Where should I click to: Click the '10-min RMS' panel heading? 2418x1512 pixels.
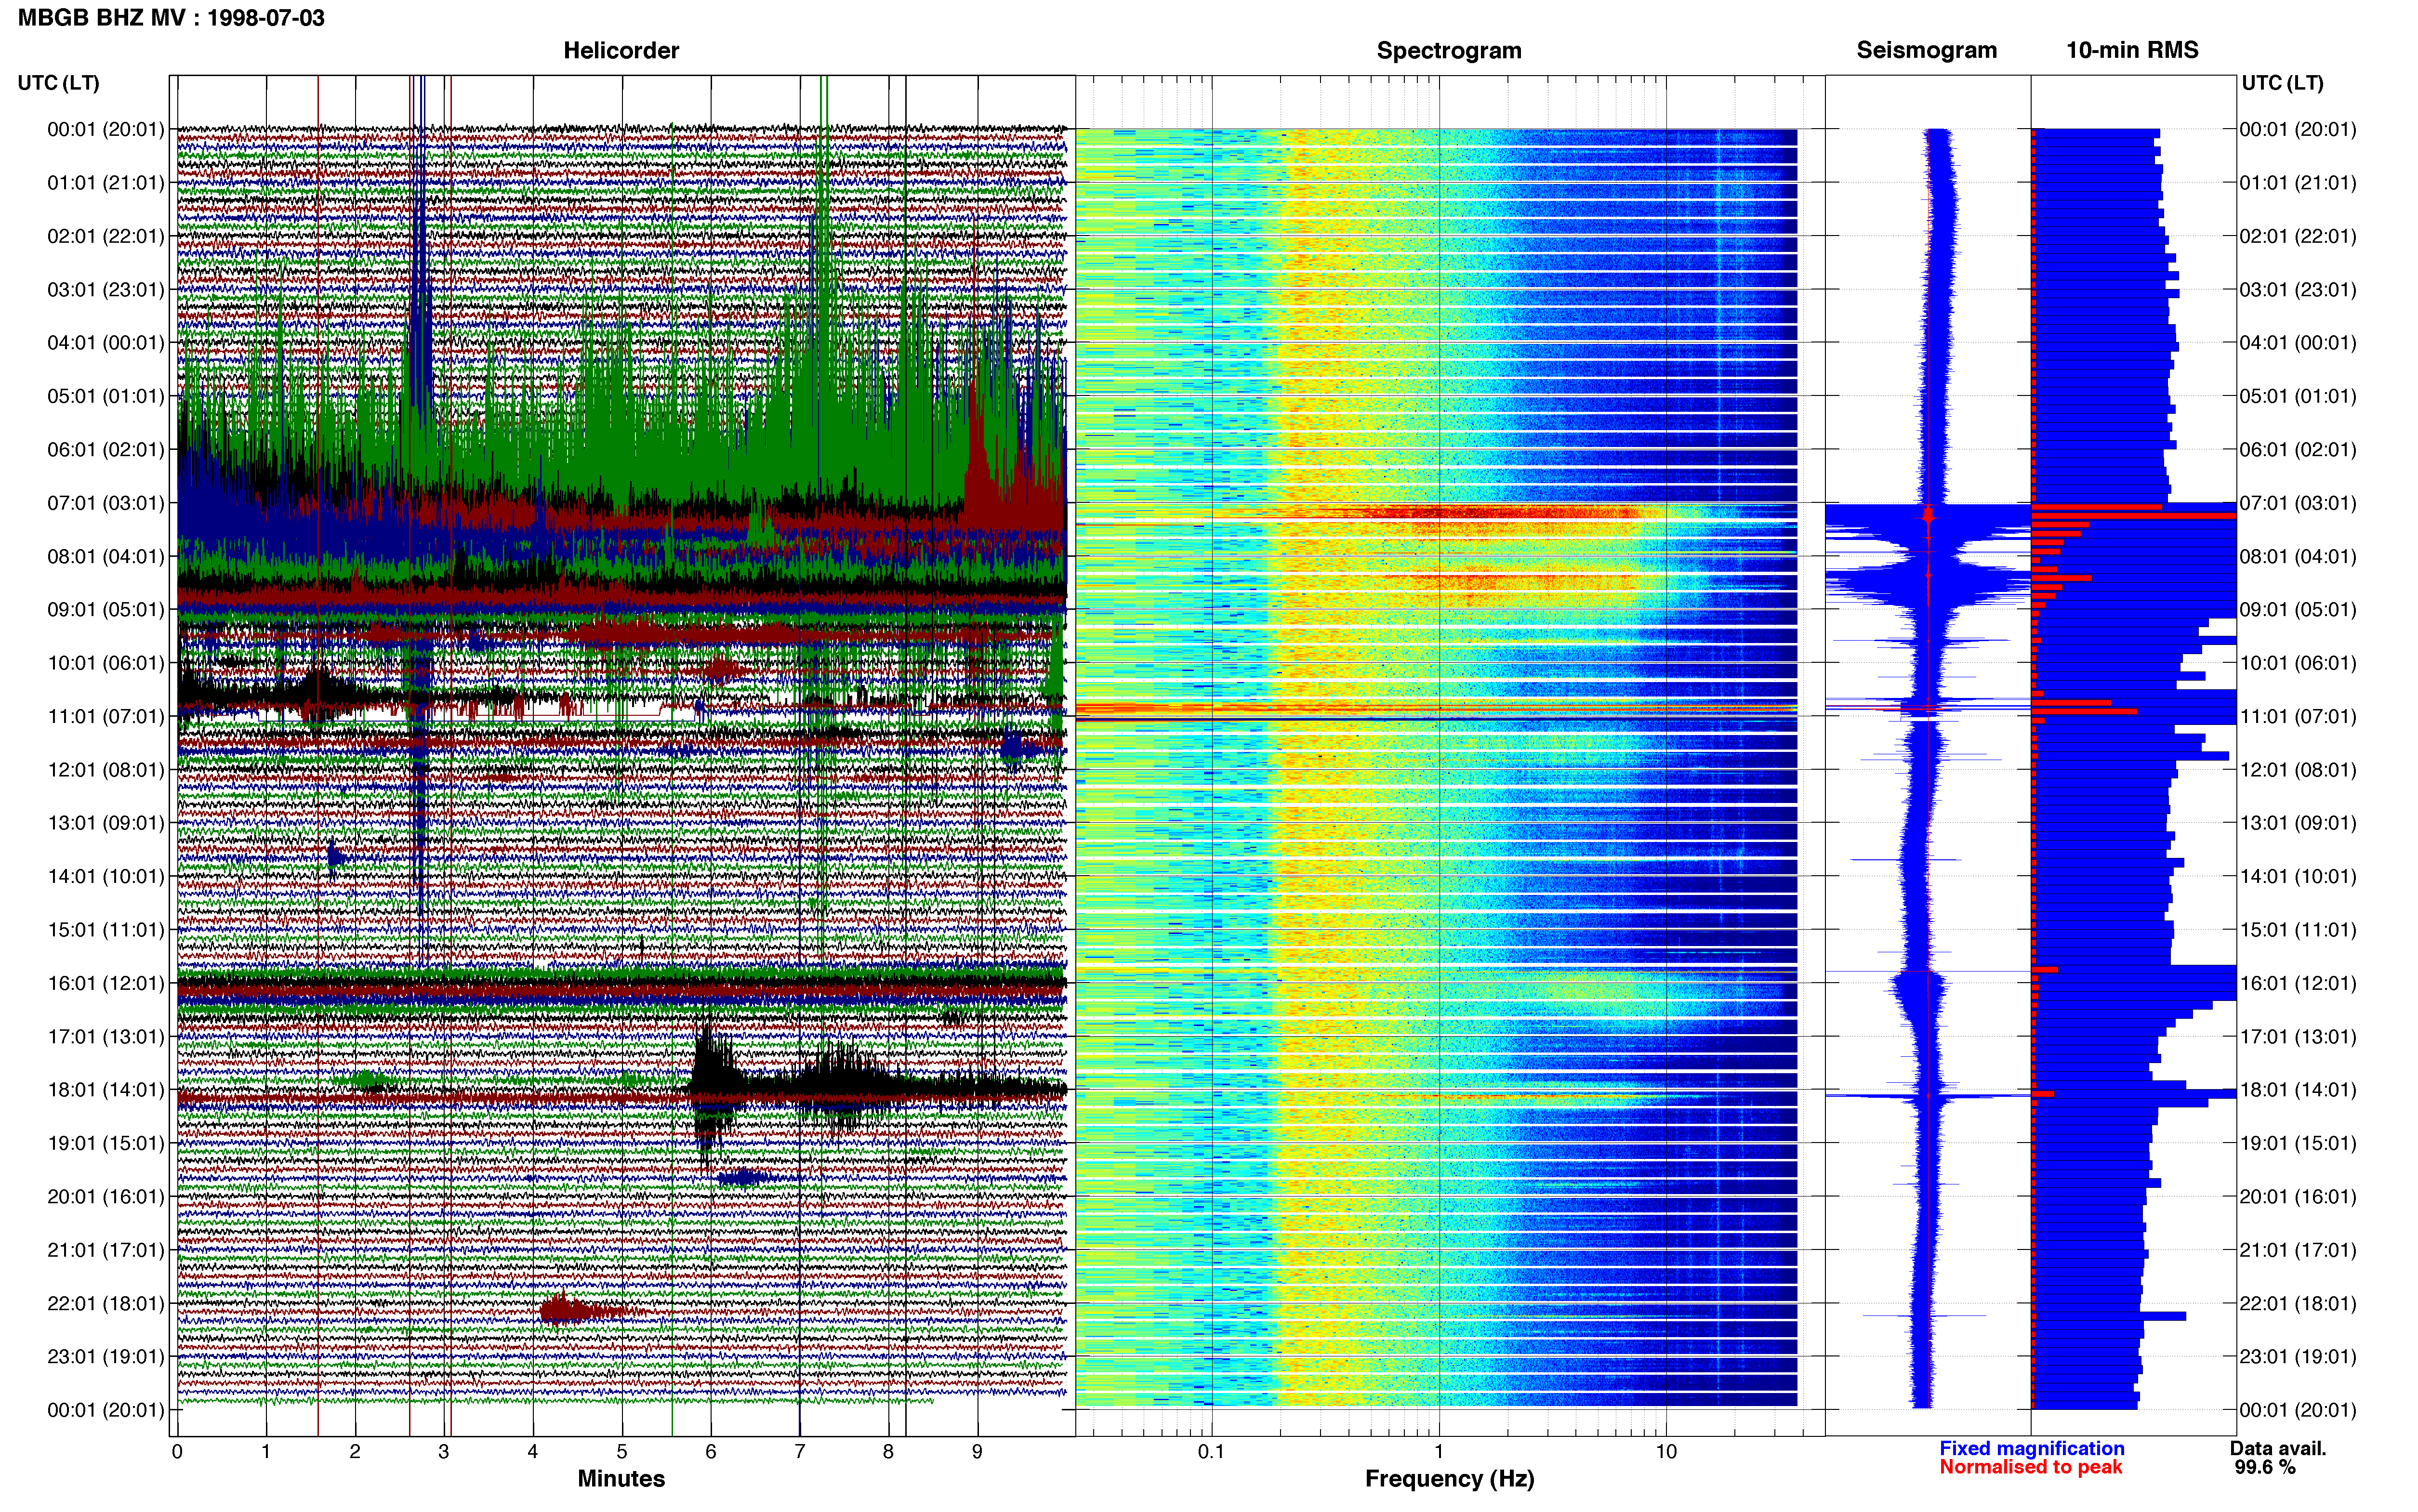(x=2132, y=50)
